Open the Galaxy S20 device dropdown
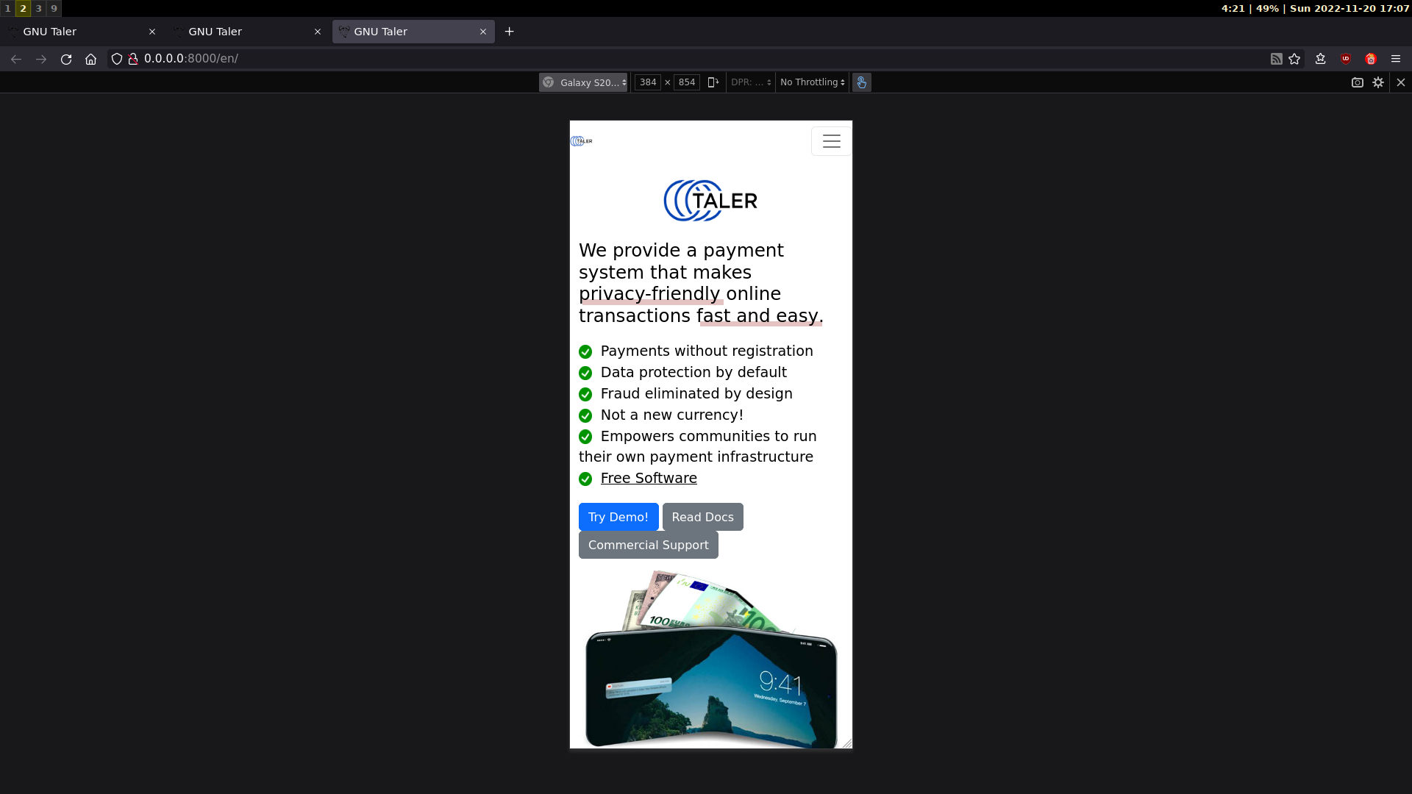The height and width of the screenshot is (794, 1412). coord(585,82)
